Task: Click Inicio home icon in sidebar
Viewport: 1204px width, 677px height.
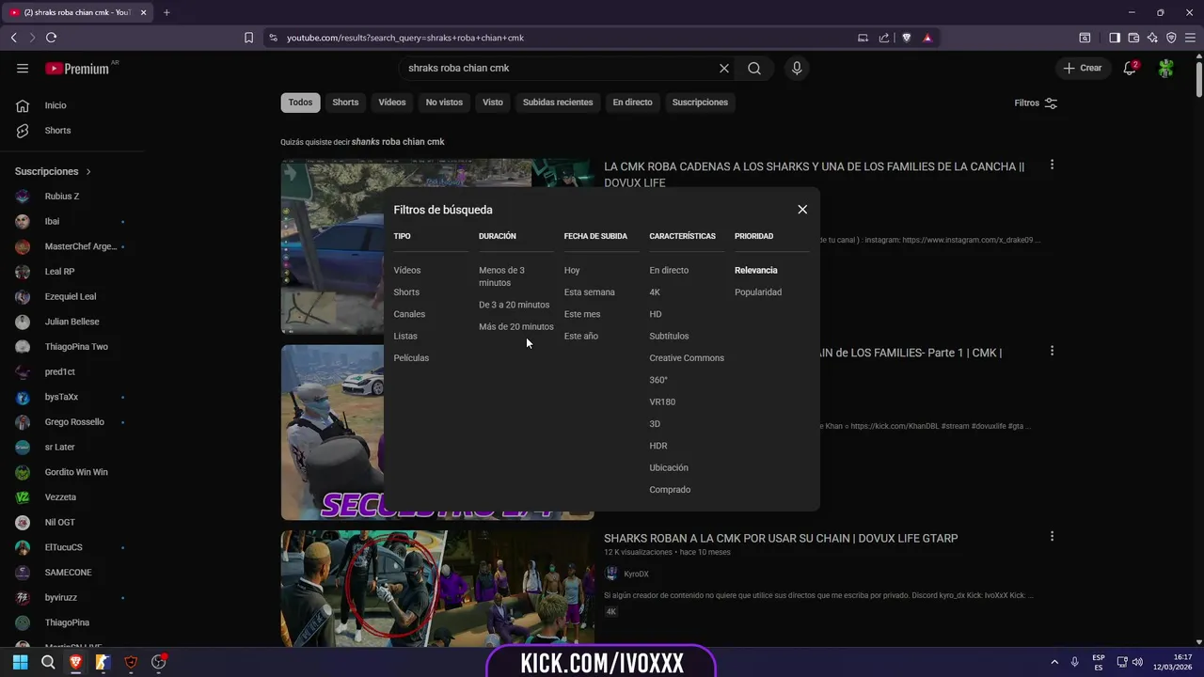Action: coord(23,105)
